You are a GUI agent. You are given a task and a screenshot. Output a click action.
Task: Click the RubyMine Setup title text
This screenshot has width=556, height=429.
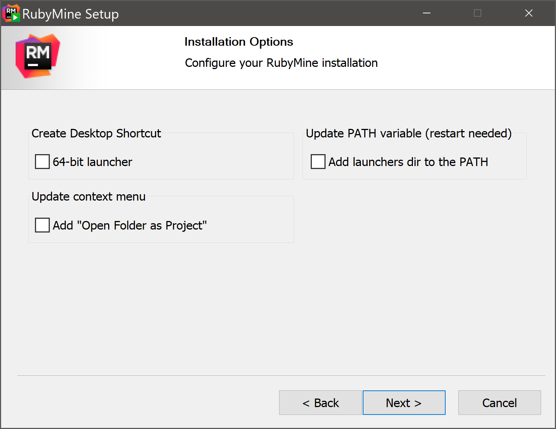coord(70,13)
